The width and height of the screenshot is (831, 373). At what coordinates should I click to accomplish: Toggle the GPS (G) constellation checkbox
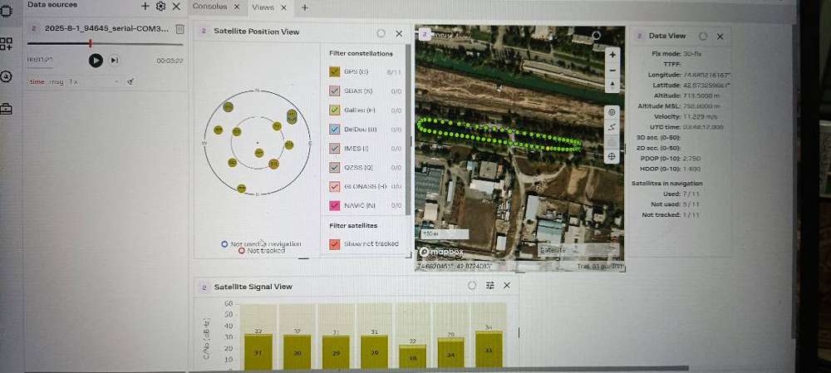pos(335,72)
